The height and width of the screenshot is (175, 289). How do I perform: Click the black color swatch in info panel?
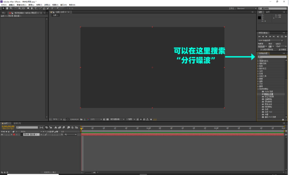coord(260,18)
